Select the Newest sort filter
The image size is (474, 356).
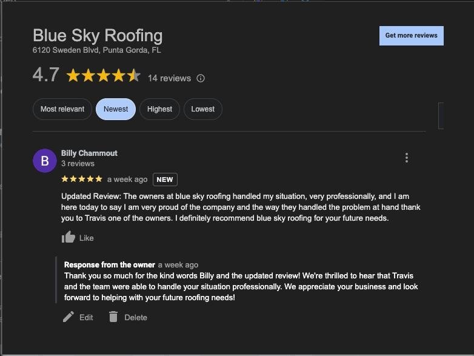pyautogui.click(x=116, y=109)
